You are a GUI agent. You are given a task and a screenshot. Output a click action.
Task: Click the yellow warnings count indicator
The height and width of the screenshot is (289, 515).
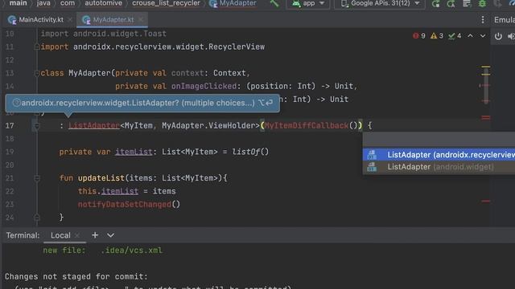click(x=437, y=35)
